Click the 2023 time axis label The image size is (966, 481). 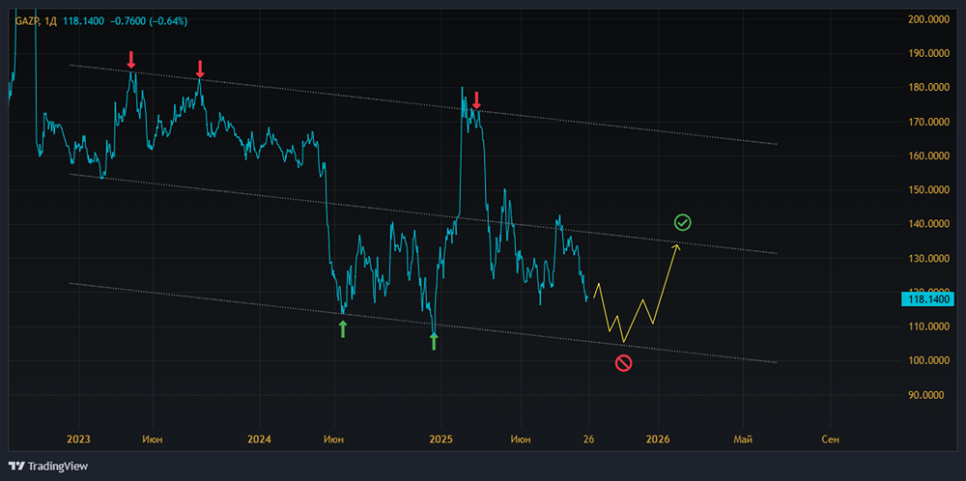(78, 439)
